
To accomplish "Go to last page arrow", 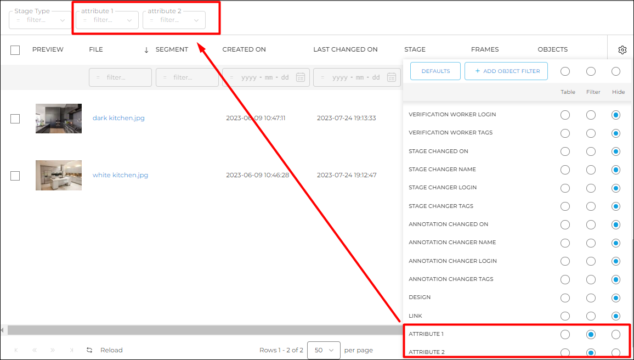I will (x=71, y=350).
